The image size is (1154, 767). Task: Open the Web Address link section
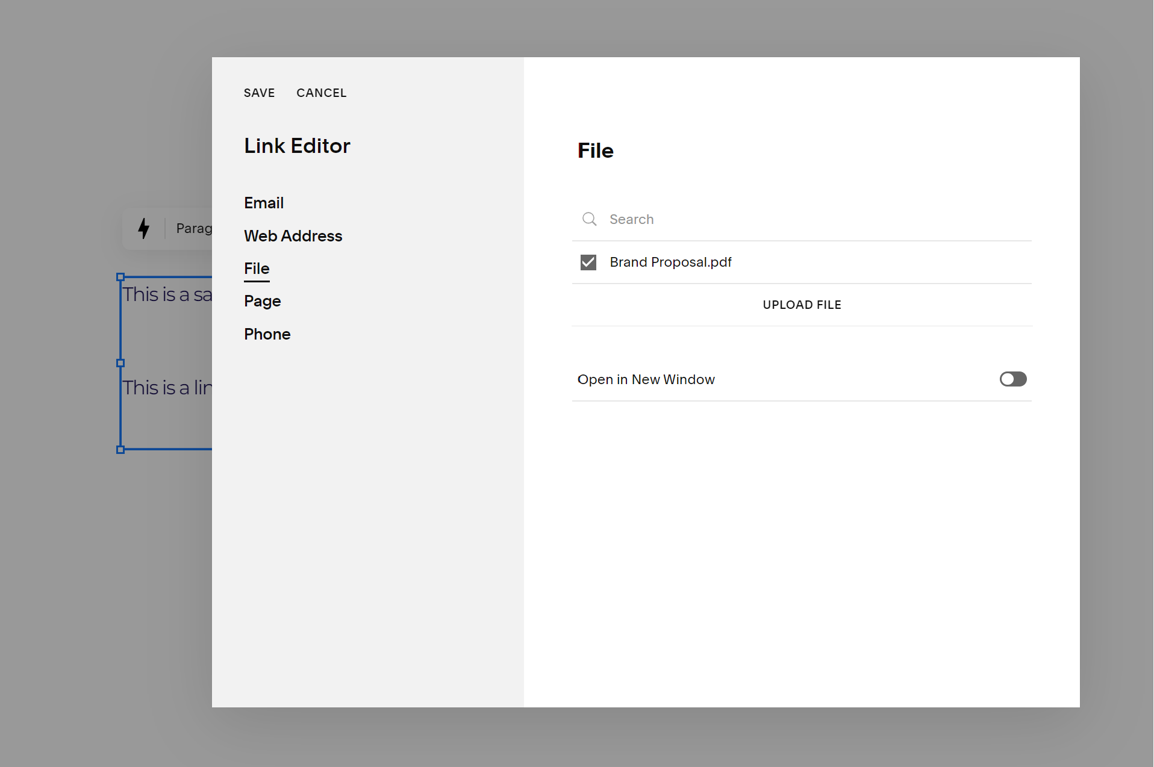tap(293, 236)
